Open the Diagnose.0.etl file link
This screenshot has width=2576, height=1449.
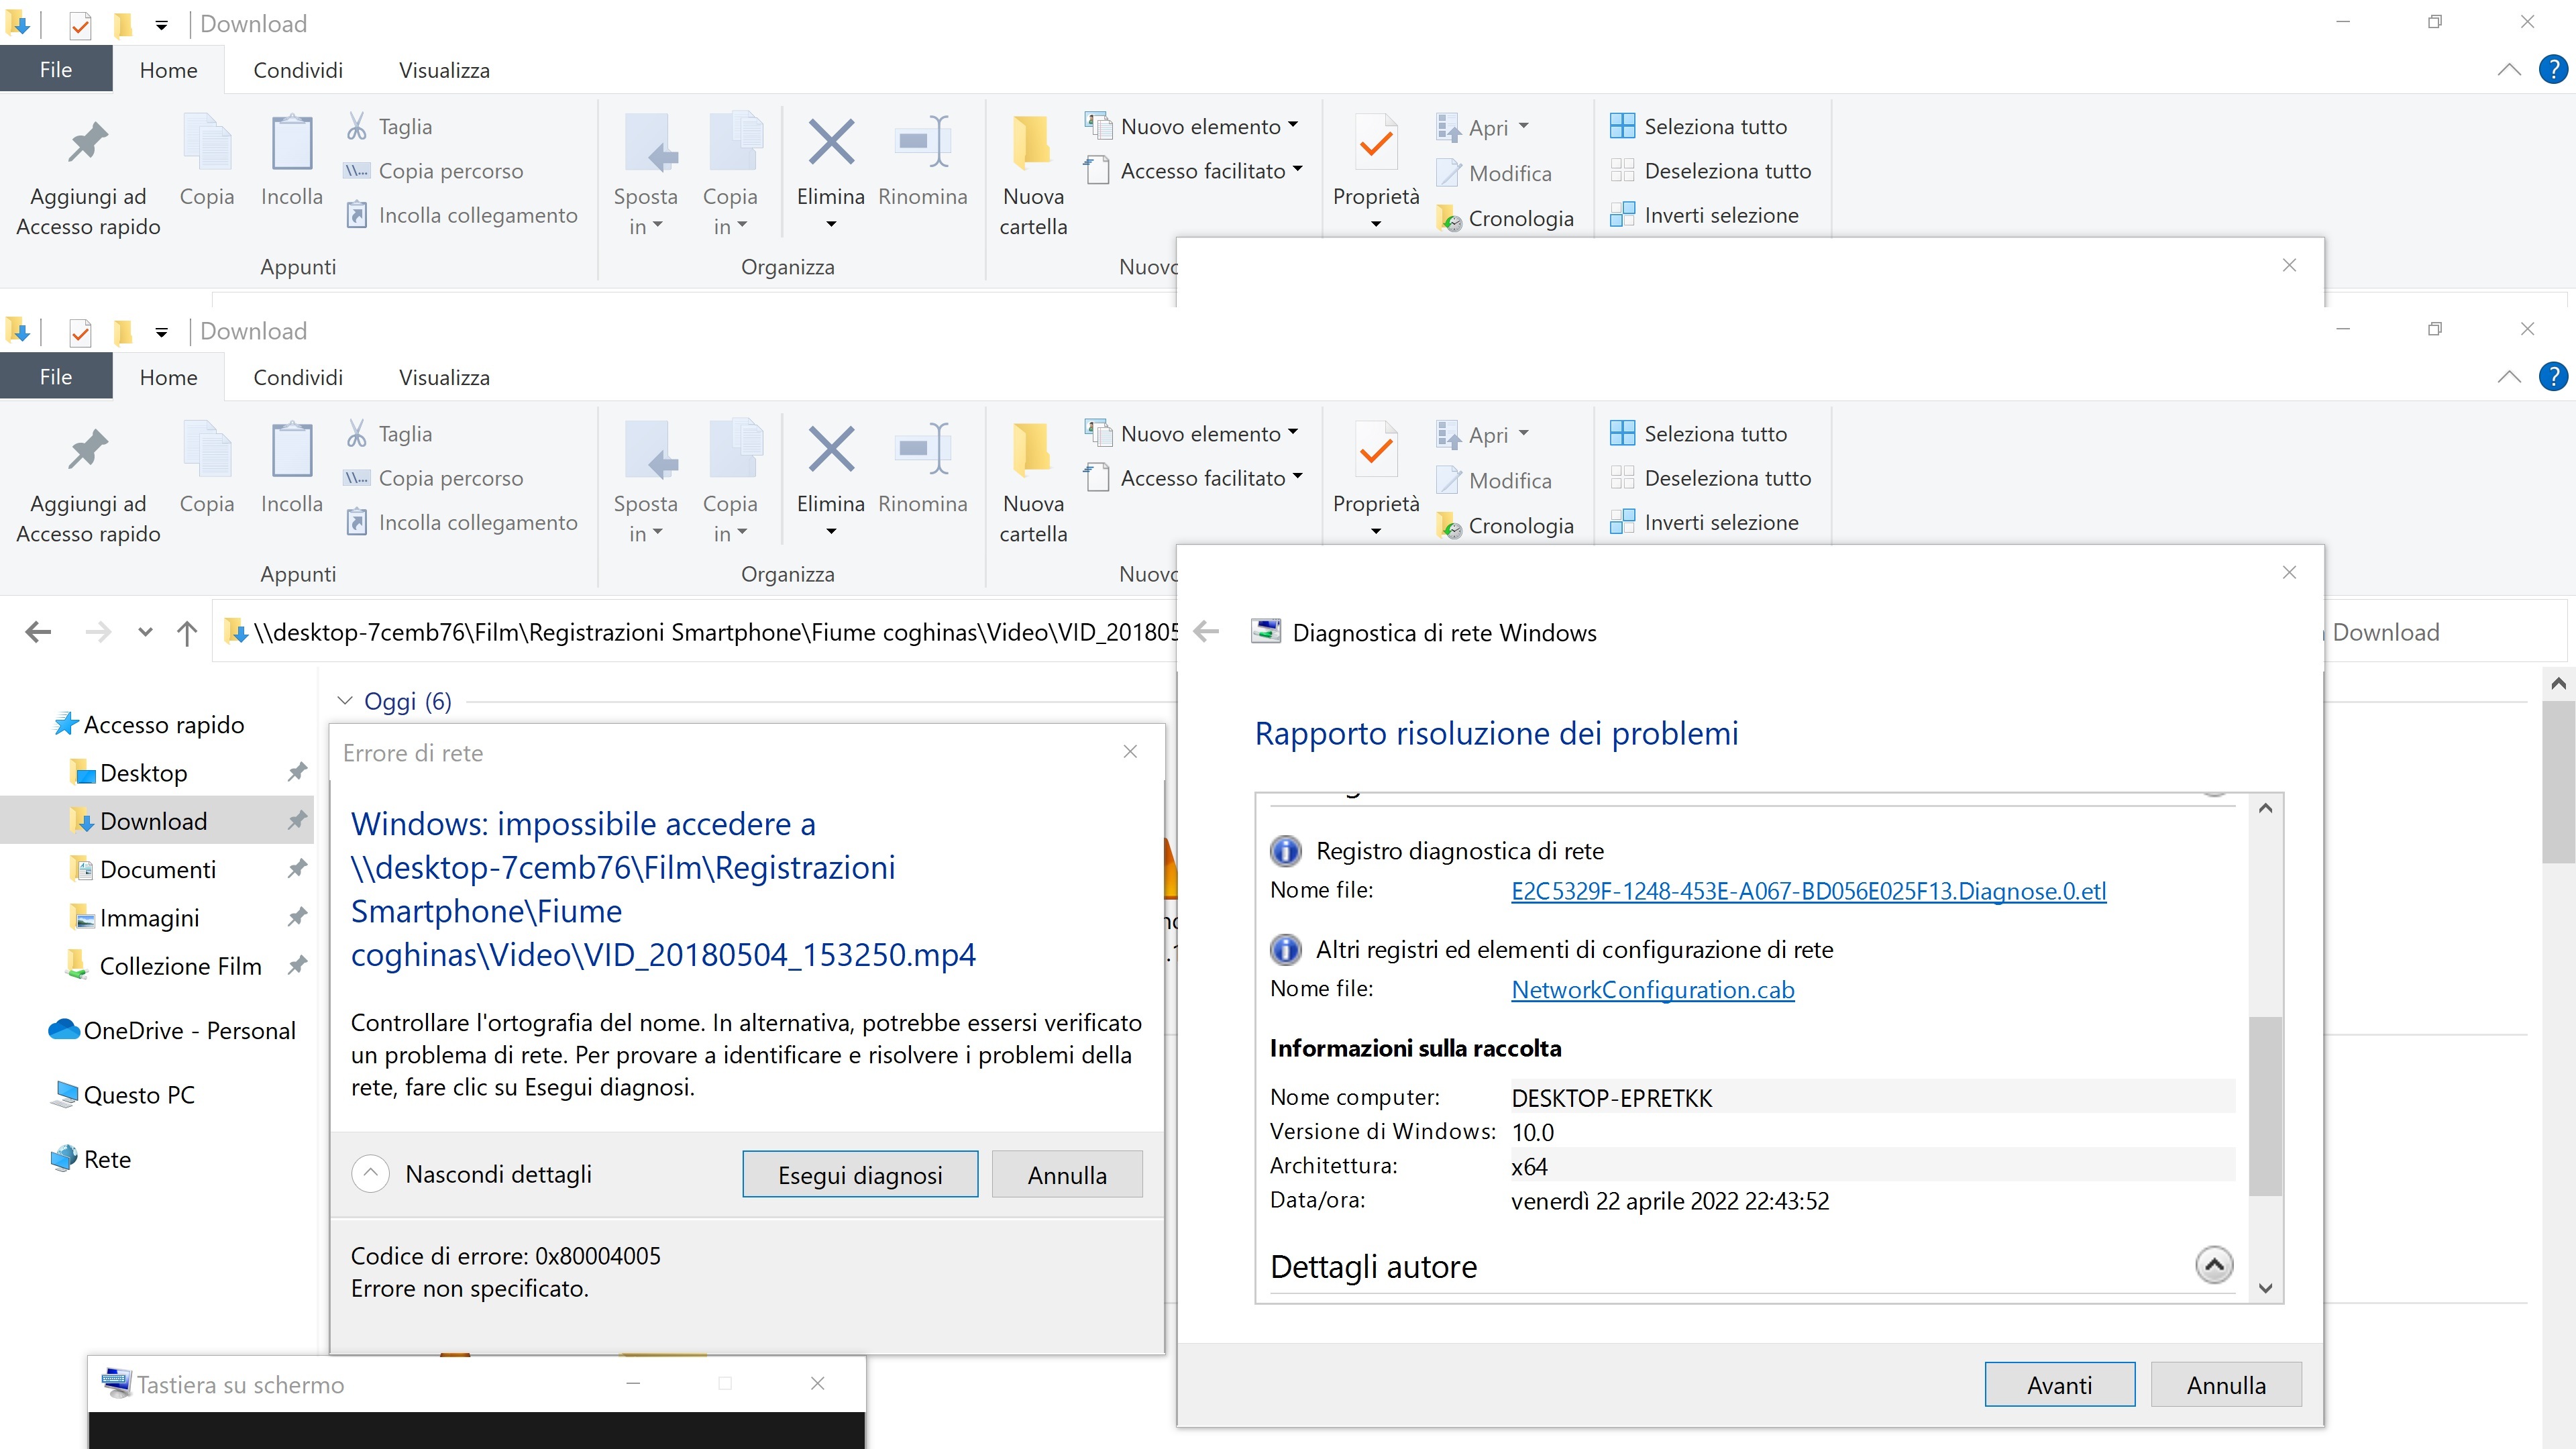1809,891
